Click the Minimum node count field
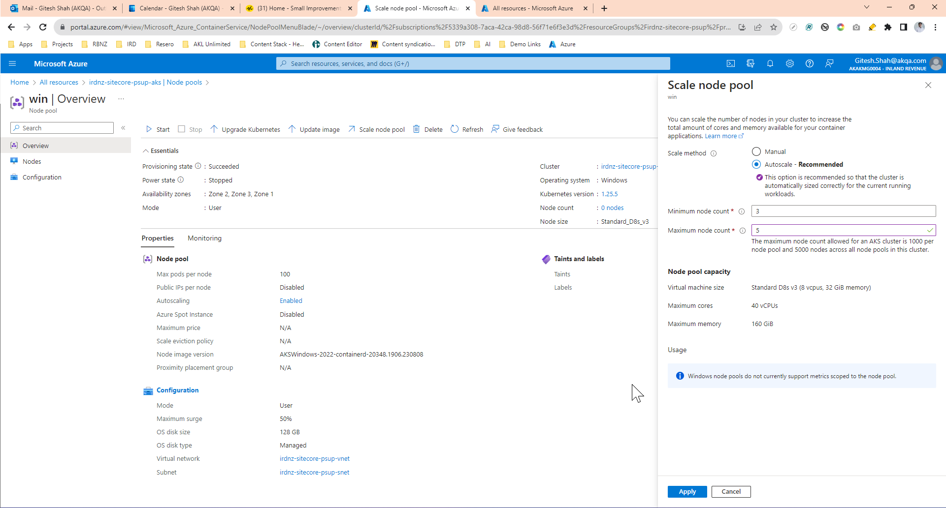 844,211
